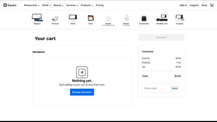Click the Tax: label
Image resolution: width=217 pixels, height=122 pixels.
tap(144, 67)
